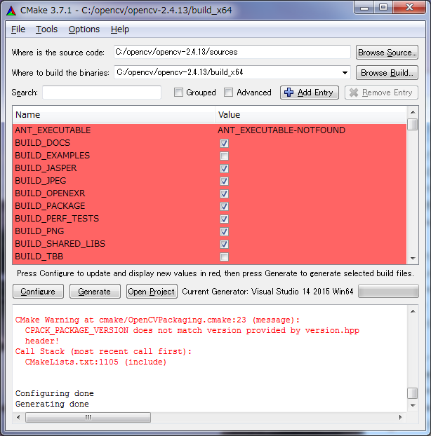
Task: Maximize the CMake window
Action: (x=383, y=8)
